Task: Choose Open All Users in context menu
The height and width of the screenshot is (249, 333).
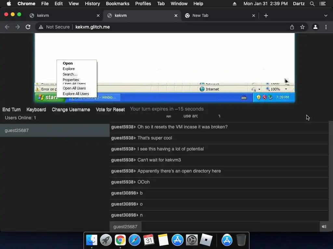Action: (x=74, y=88)
